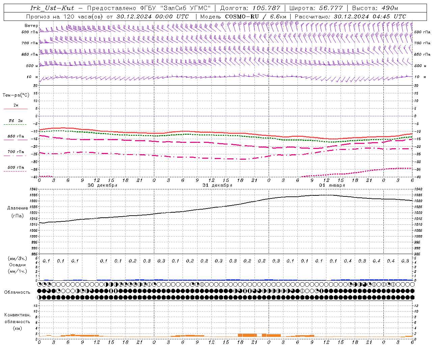Click the station title Irk_Ust-Kut
Image resolution: width=432 pixels, height=345 pixels.
[x=52, y=8]
